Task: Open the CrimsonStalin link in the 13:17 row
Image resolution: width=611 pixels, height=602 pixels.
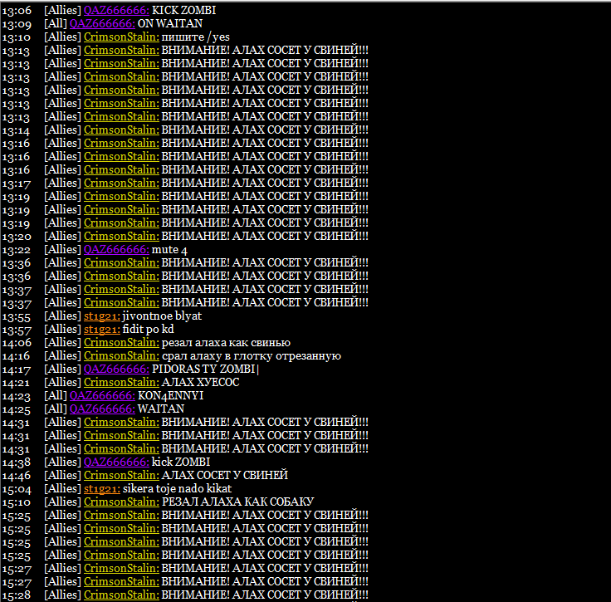Action: [x=121, y=184]
